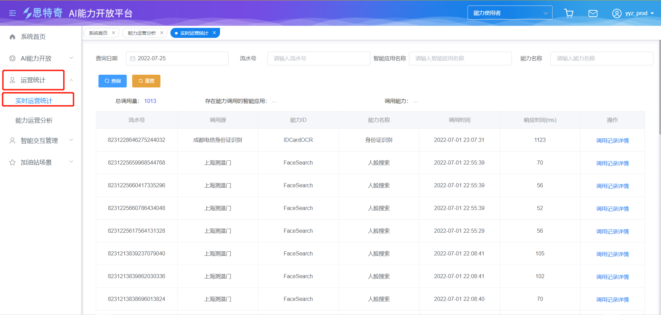Open the shopping cart icon
The image size is (661, 315).
click(569, 13)
